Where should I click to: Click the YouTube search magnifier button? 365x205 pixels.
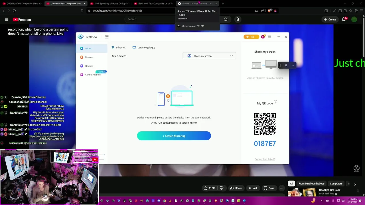(226, 19)
